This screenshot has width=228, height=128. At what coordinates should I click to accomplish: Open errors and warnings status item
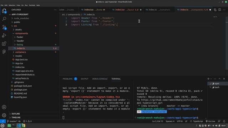[x=27, y=121]
